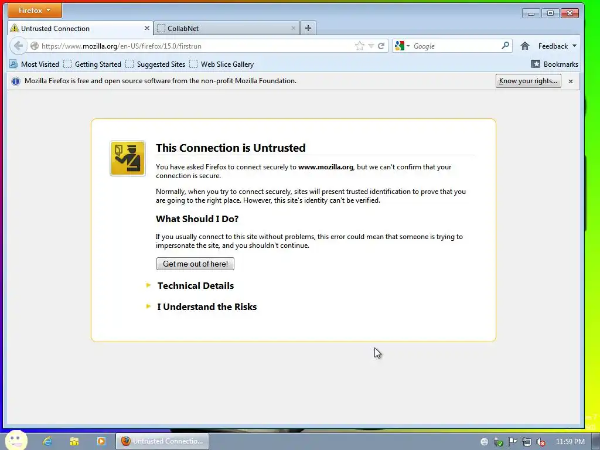
Task: Close the CollabNet tab
Action: [294, 28]
